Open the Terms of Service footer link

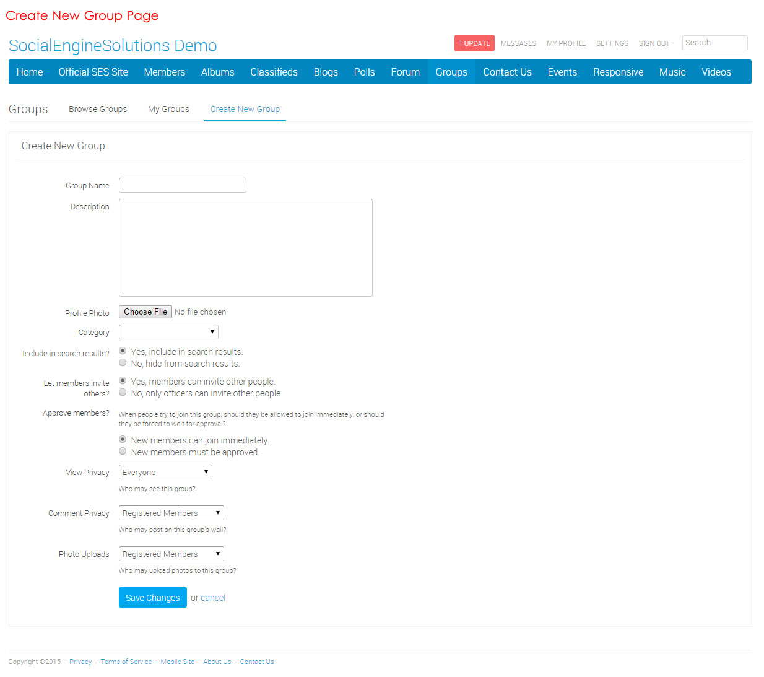126,662
